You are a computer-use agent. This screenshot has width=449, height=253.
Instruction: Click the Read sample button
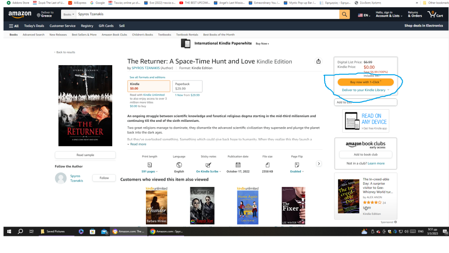click(85, 155)
